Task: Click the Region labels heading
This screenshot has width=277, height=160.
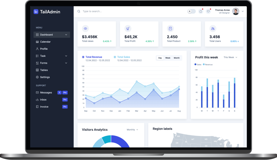Action: [x=162, y=129]
